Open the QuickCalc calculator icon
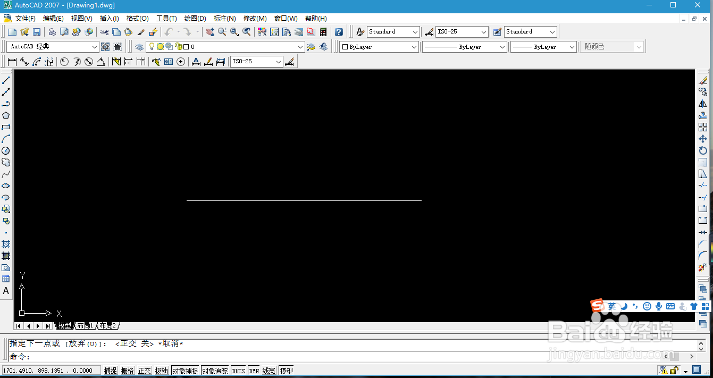Viewport: 713px width, 378px height. [323, 32]
